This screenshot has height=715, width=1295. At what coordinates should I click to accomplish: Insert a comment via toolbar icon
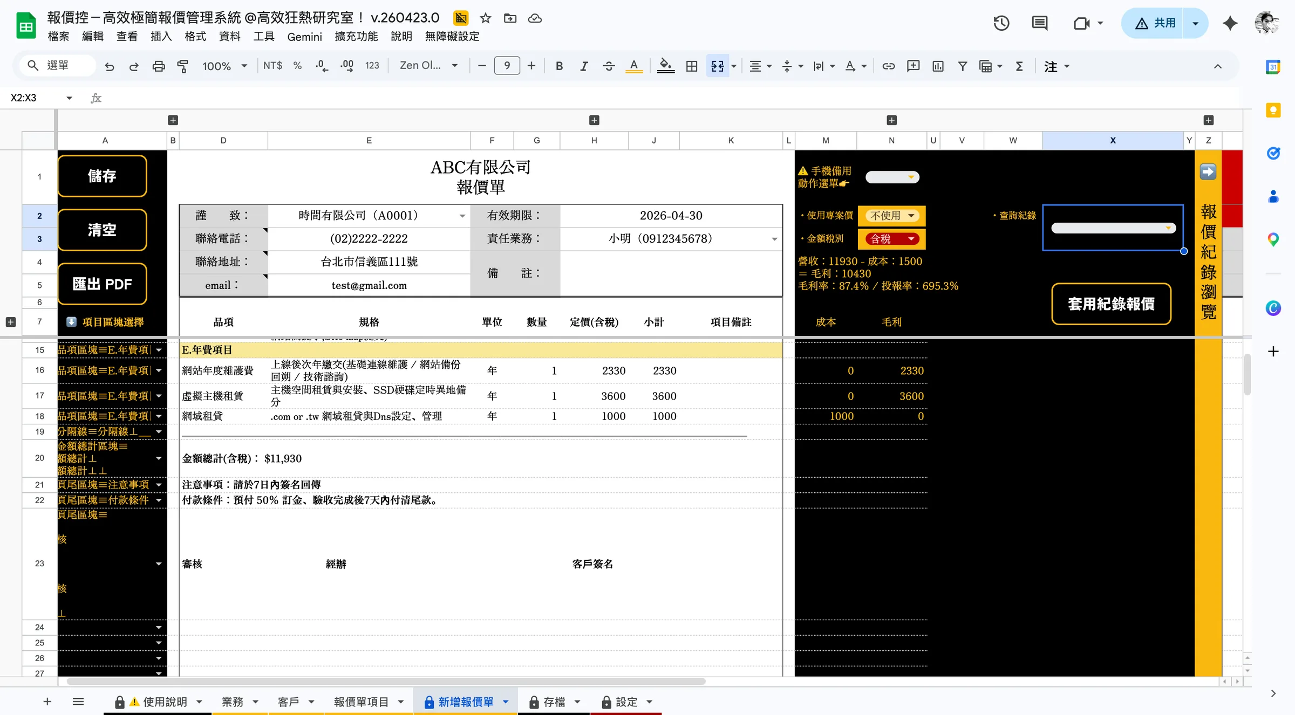913,66
